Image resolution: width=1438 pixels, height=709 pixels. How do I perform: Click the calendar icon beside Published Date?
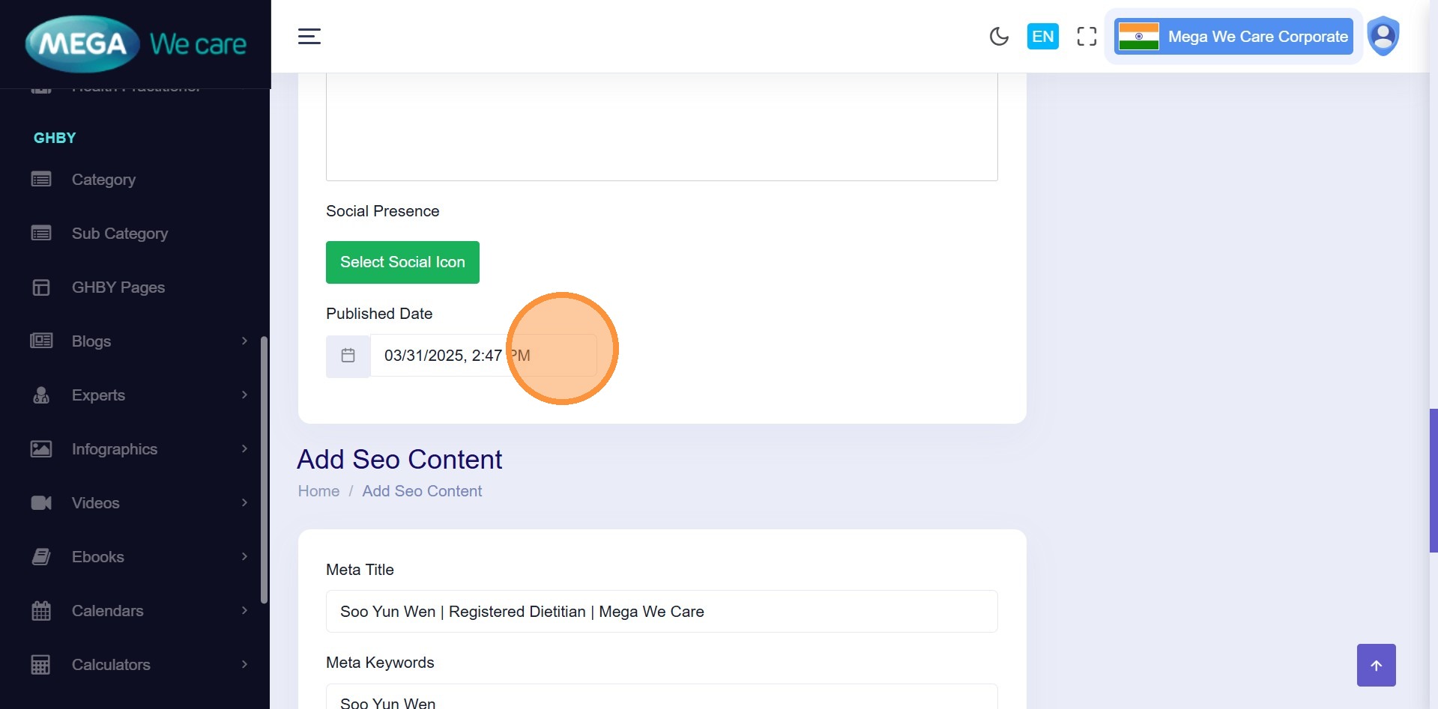348,356
